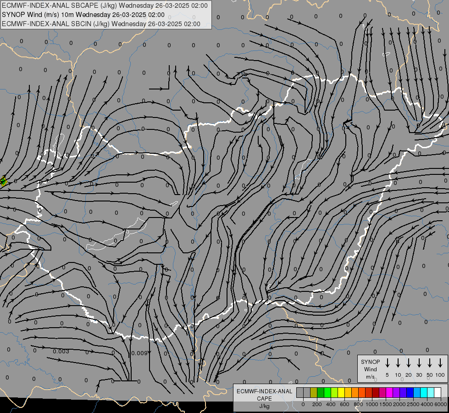Pick the dark red CAPE legend swatch
Viewport: 449px width, 413px height.
pos(376,392)
